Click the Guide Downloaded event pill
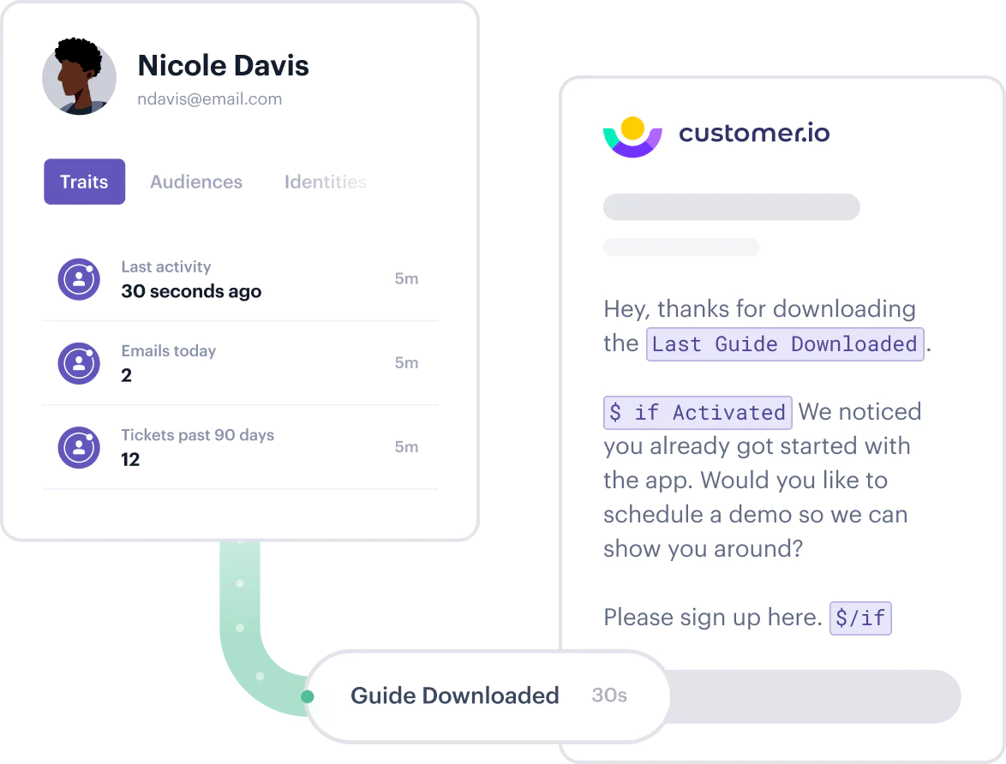Viewport: 1006px width, 764px height. [x=454, y=695]
